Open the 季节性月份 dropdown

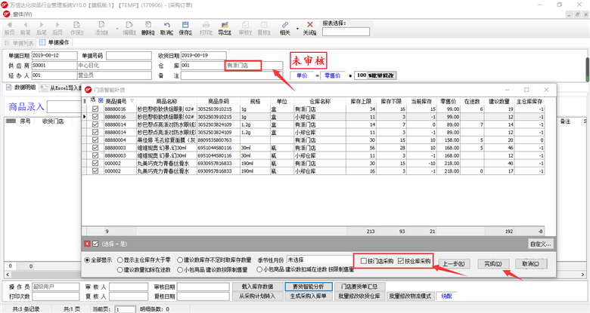[x=320, y=259]
